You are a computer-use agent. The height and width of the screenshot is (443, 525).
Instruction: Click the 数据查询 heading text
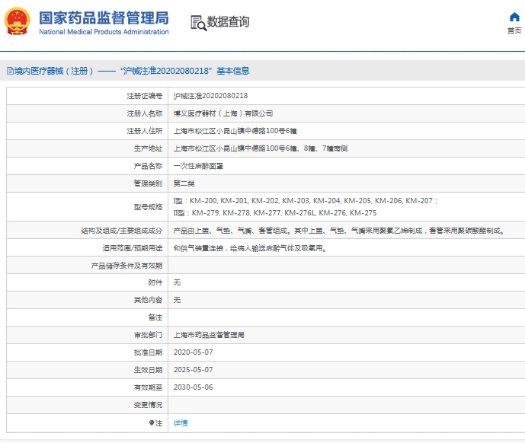coord(228,22)
